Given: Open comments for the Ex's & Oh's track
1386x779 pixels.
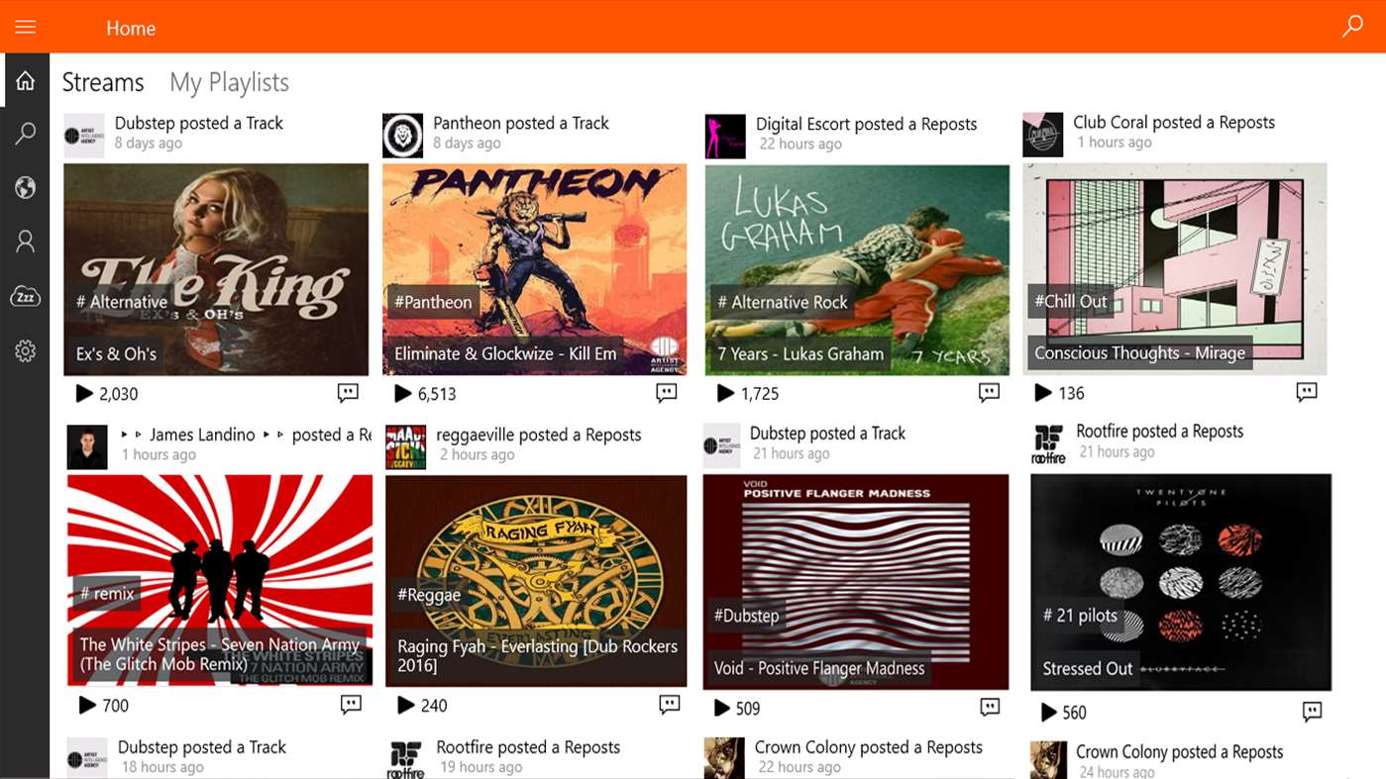Looking at the screenshot, I should (348, 393).
